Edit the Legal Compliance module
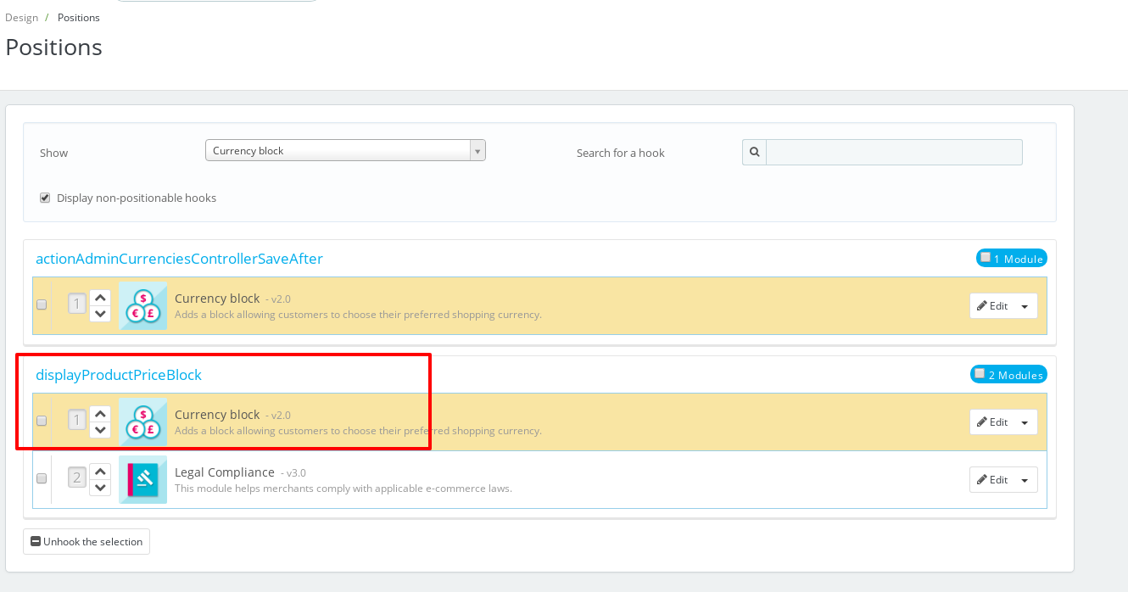Image resolution: width=1128 pixels, height=592 pixels. (x=992, y=480)
